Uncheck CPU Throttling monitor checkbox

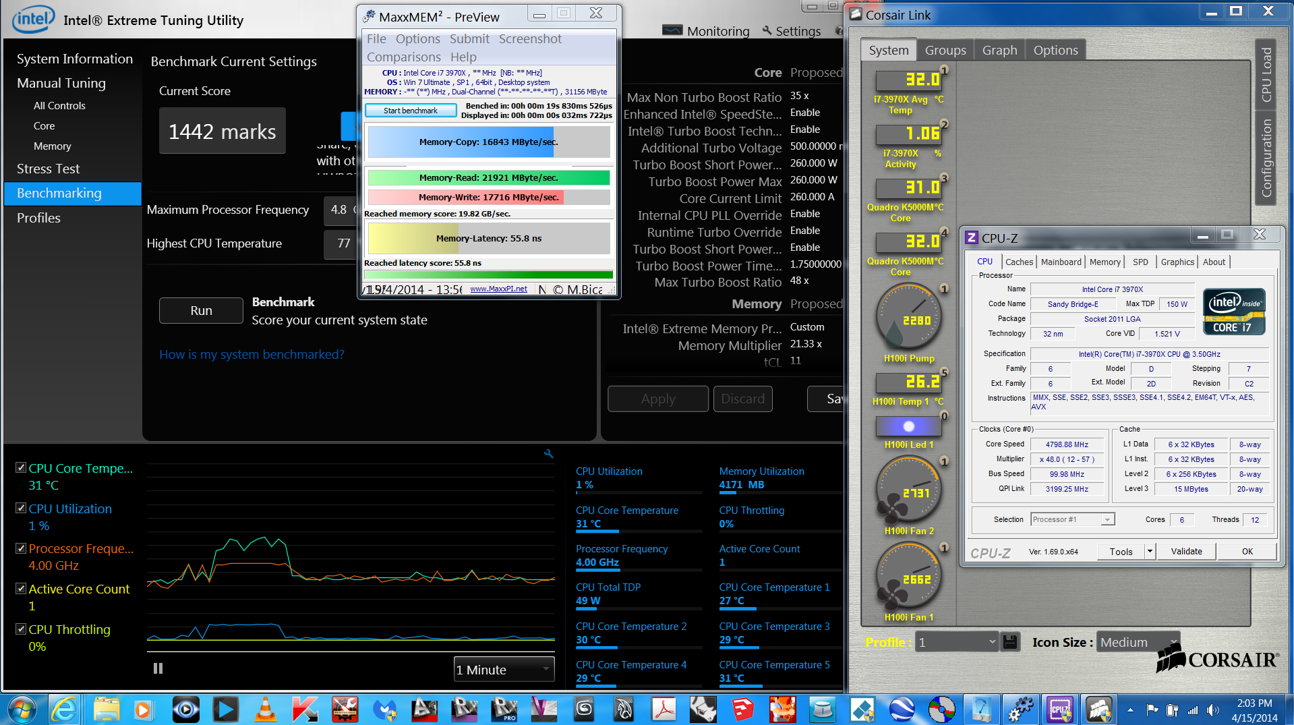click(x=21, y=629)
